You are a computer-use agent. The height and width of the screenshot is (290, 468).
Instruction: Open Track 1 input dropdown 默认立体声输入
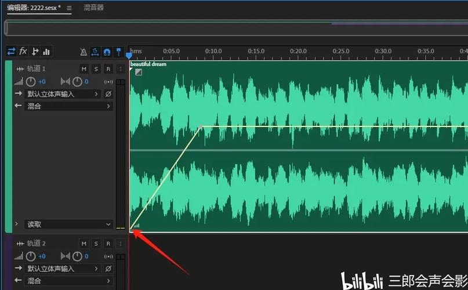[63, 94]
